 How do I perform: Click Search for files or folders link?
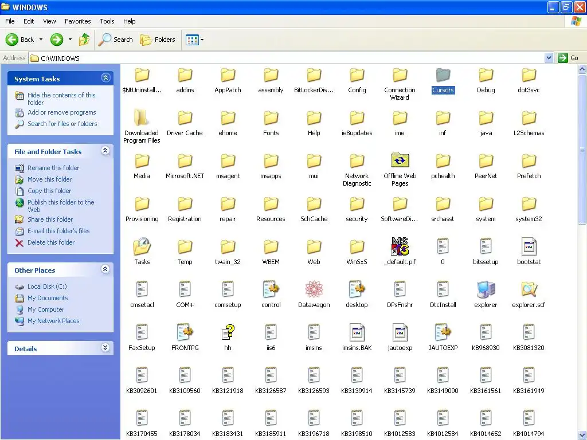coord(62,124)
